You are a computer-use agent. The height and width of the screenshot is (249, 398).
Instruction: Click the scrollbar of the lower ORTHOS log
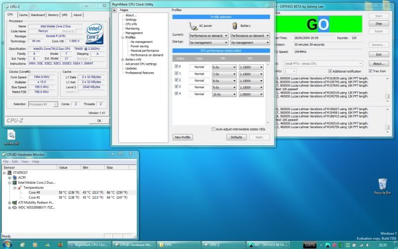pyautogui.click(x=387, y=121)
